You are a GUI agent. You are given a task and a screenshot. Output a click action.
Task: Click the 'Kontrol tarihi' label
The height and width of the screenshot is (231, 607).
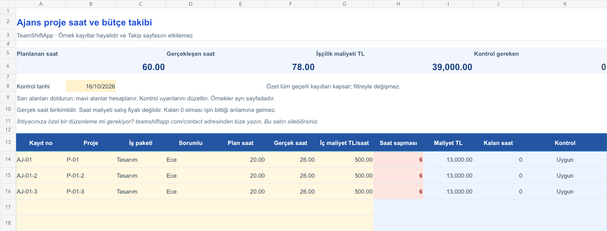click(33, 86)
